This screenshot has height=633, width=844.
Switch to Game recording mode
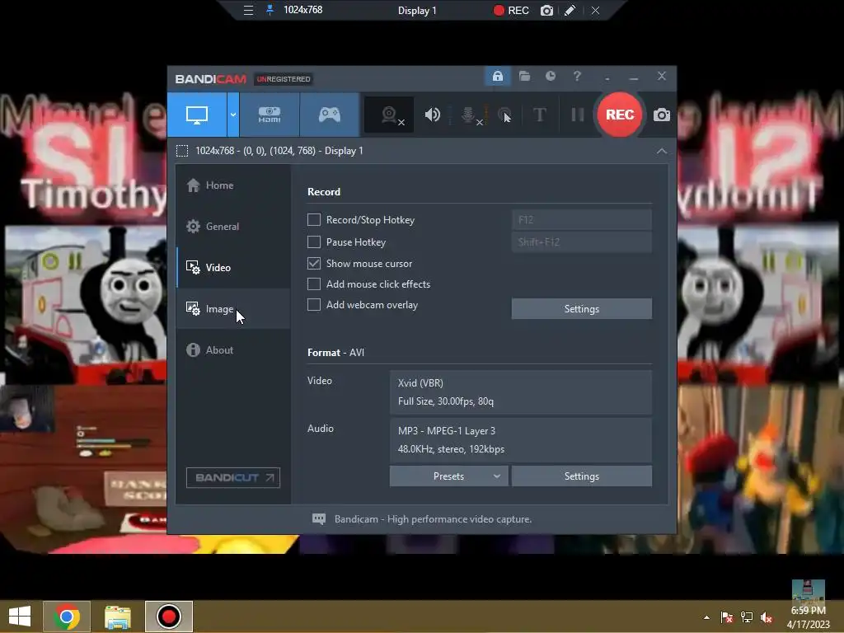(330, 115)
